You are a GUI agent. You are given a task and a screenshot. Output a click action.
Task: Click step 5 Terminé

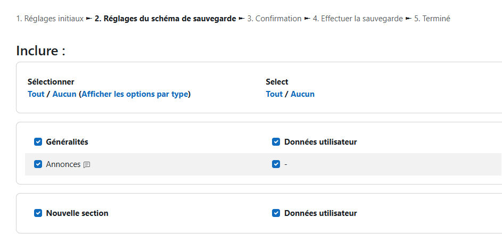click(432, 19)
